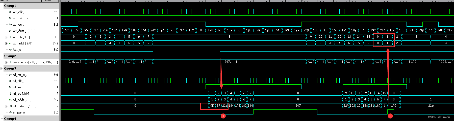Click the port icon beside rd_rst_n_i
Screen dimensions: 454x121
pyautogui.click(x=10, y=75)
